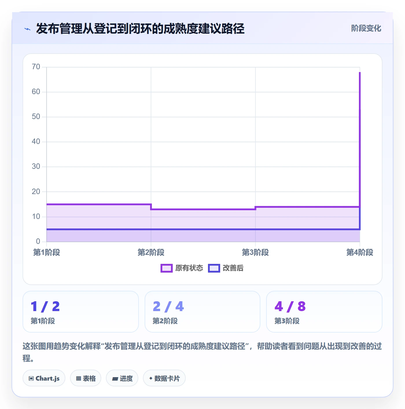Open the 2 / 4 第2阶段 card

click(203, 312)
